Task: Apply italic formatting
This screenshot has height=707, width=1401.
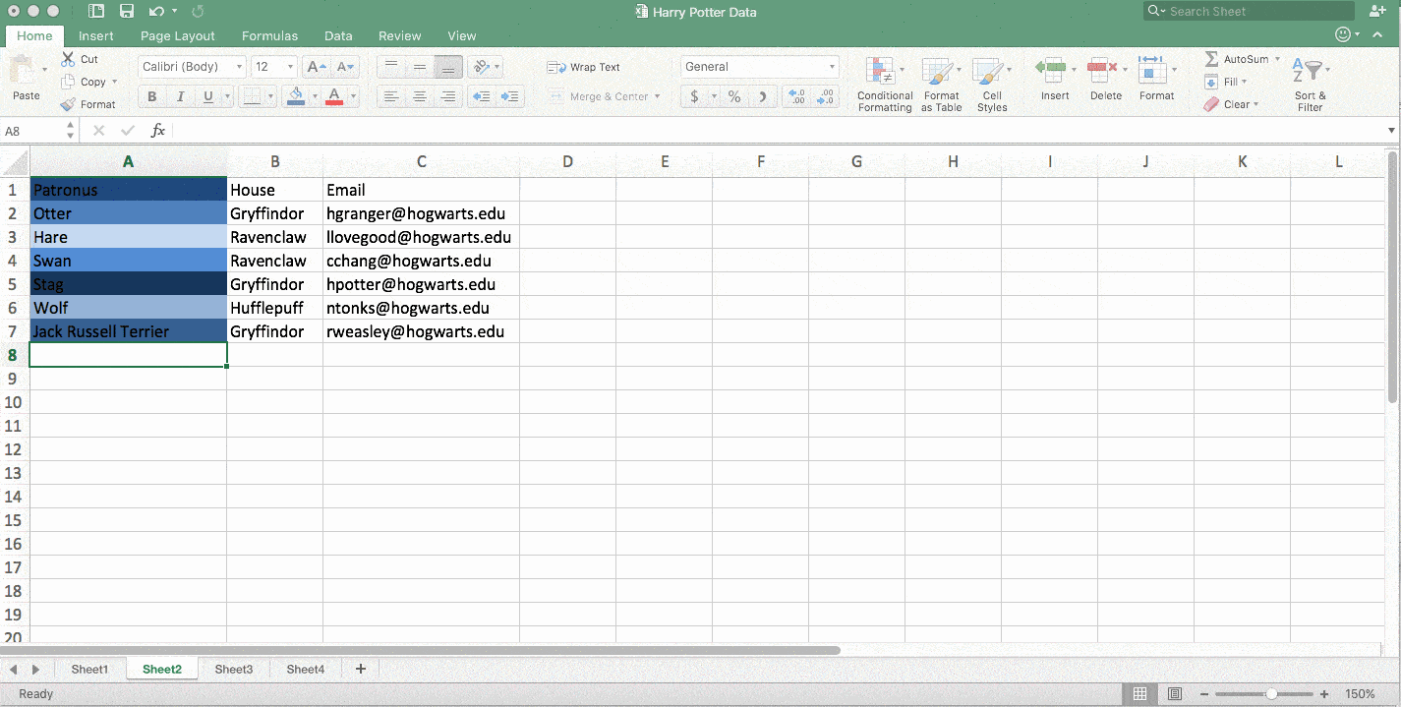Action: pyautogui.click(x=180, y=96)
